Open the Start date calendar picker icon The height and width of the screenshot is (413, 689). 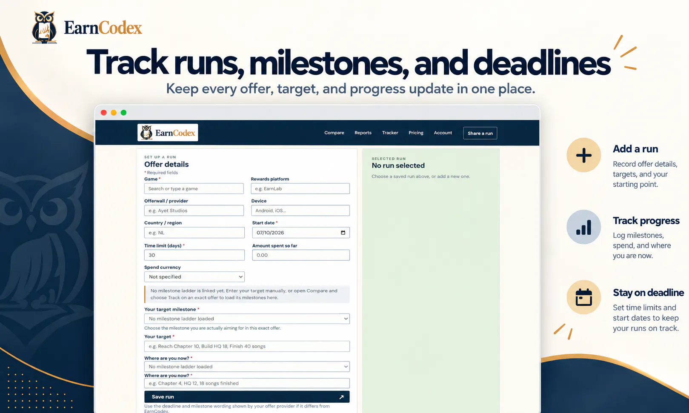point(343,233)
